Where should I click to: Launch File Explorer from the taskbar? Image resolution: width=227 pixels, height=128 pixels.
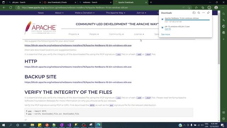(x=32, y=125)
